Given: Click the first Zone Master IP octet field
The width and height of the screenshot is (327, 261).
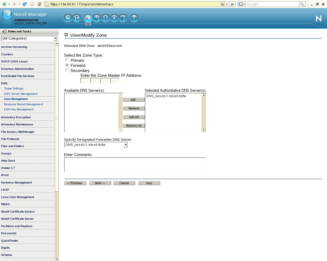Looking at the screenshot, I should point(85,81).
